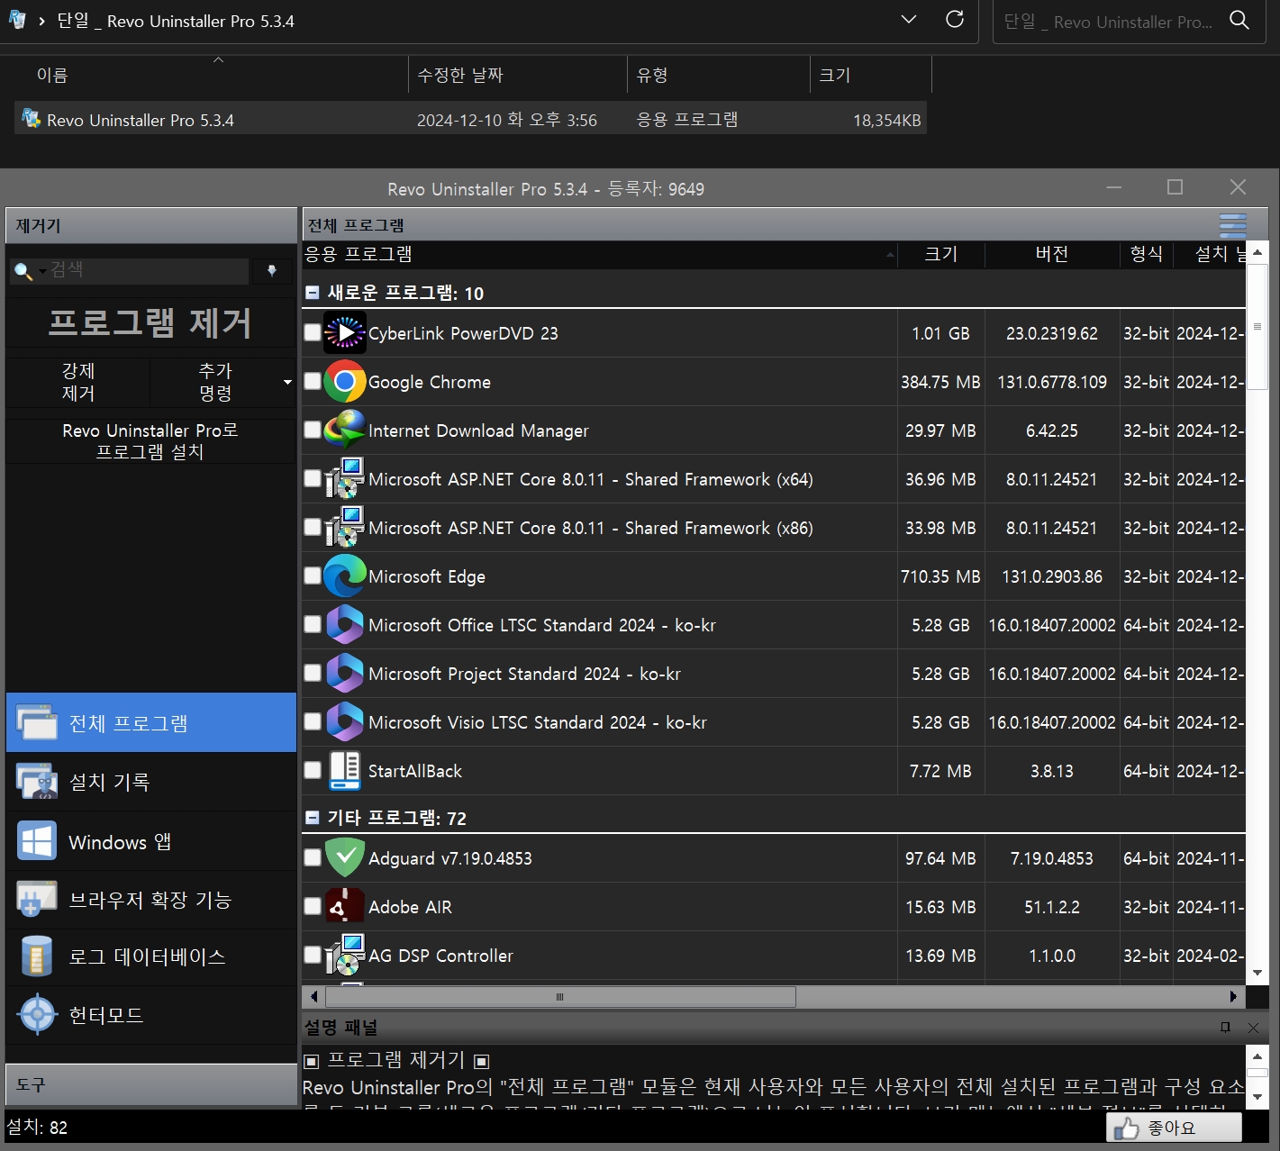
Task: Click version 131.0.6778.109 cell
Action: tap(1052, 382)
